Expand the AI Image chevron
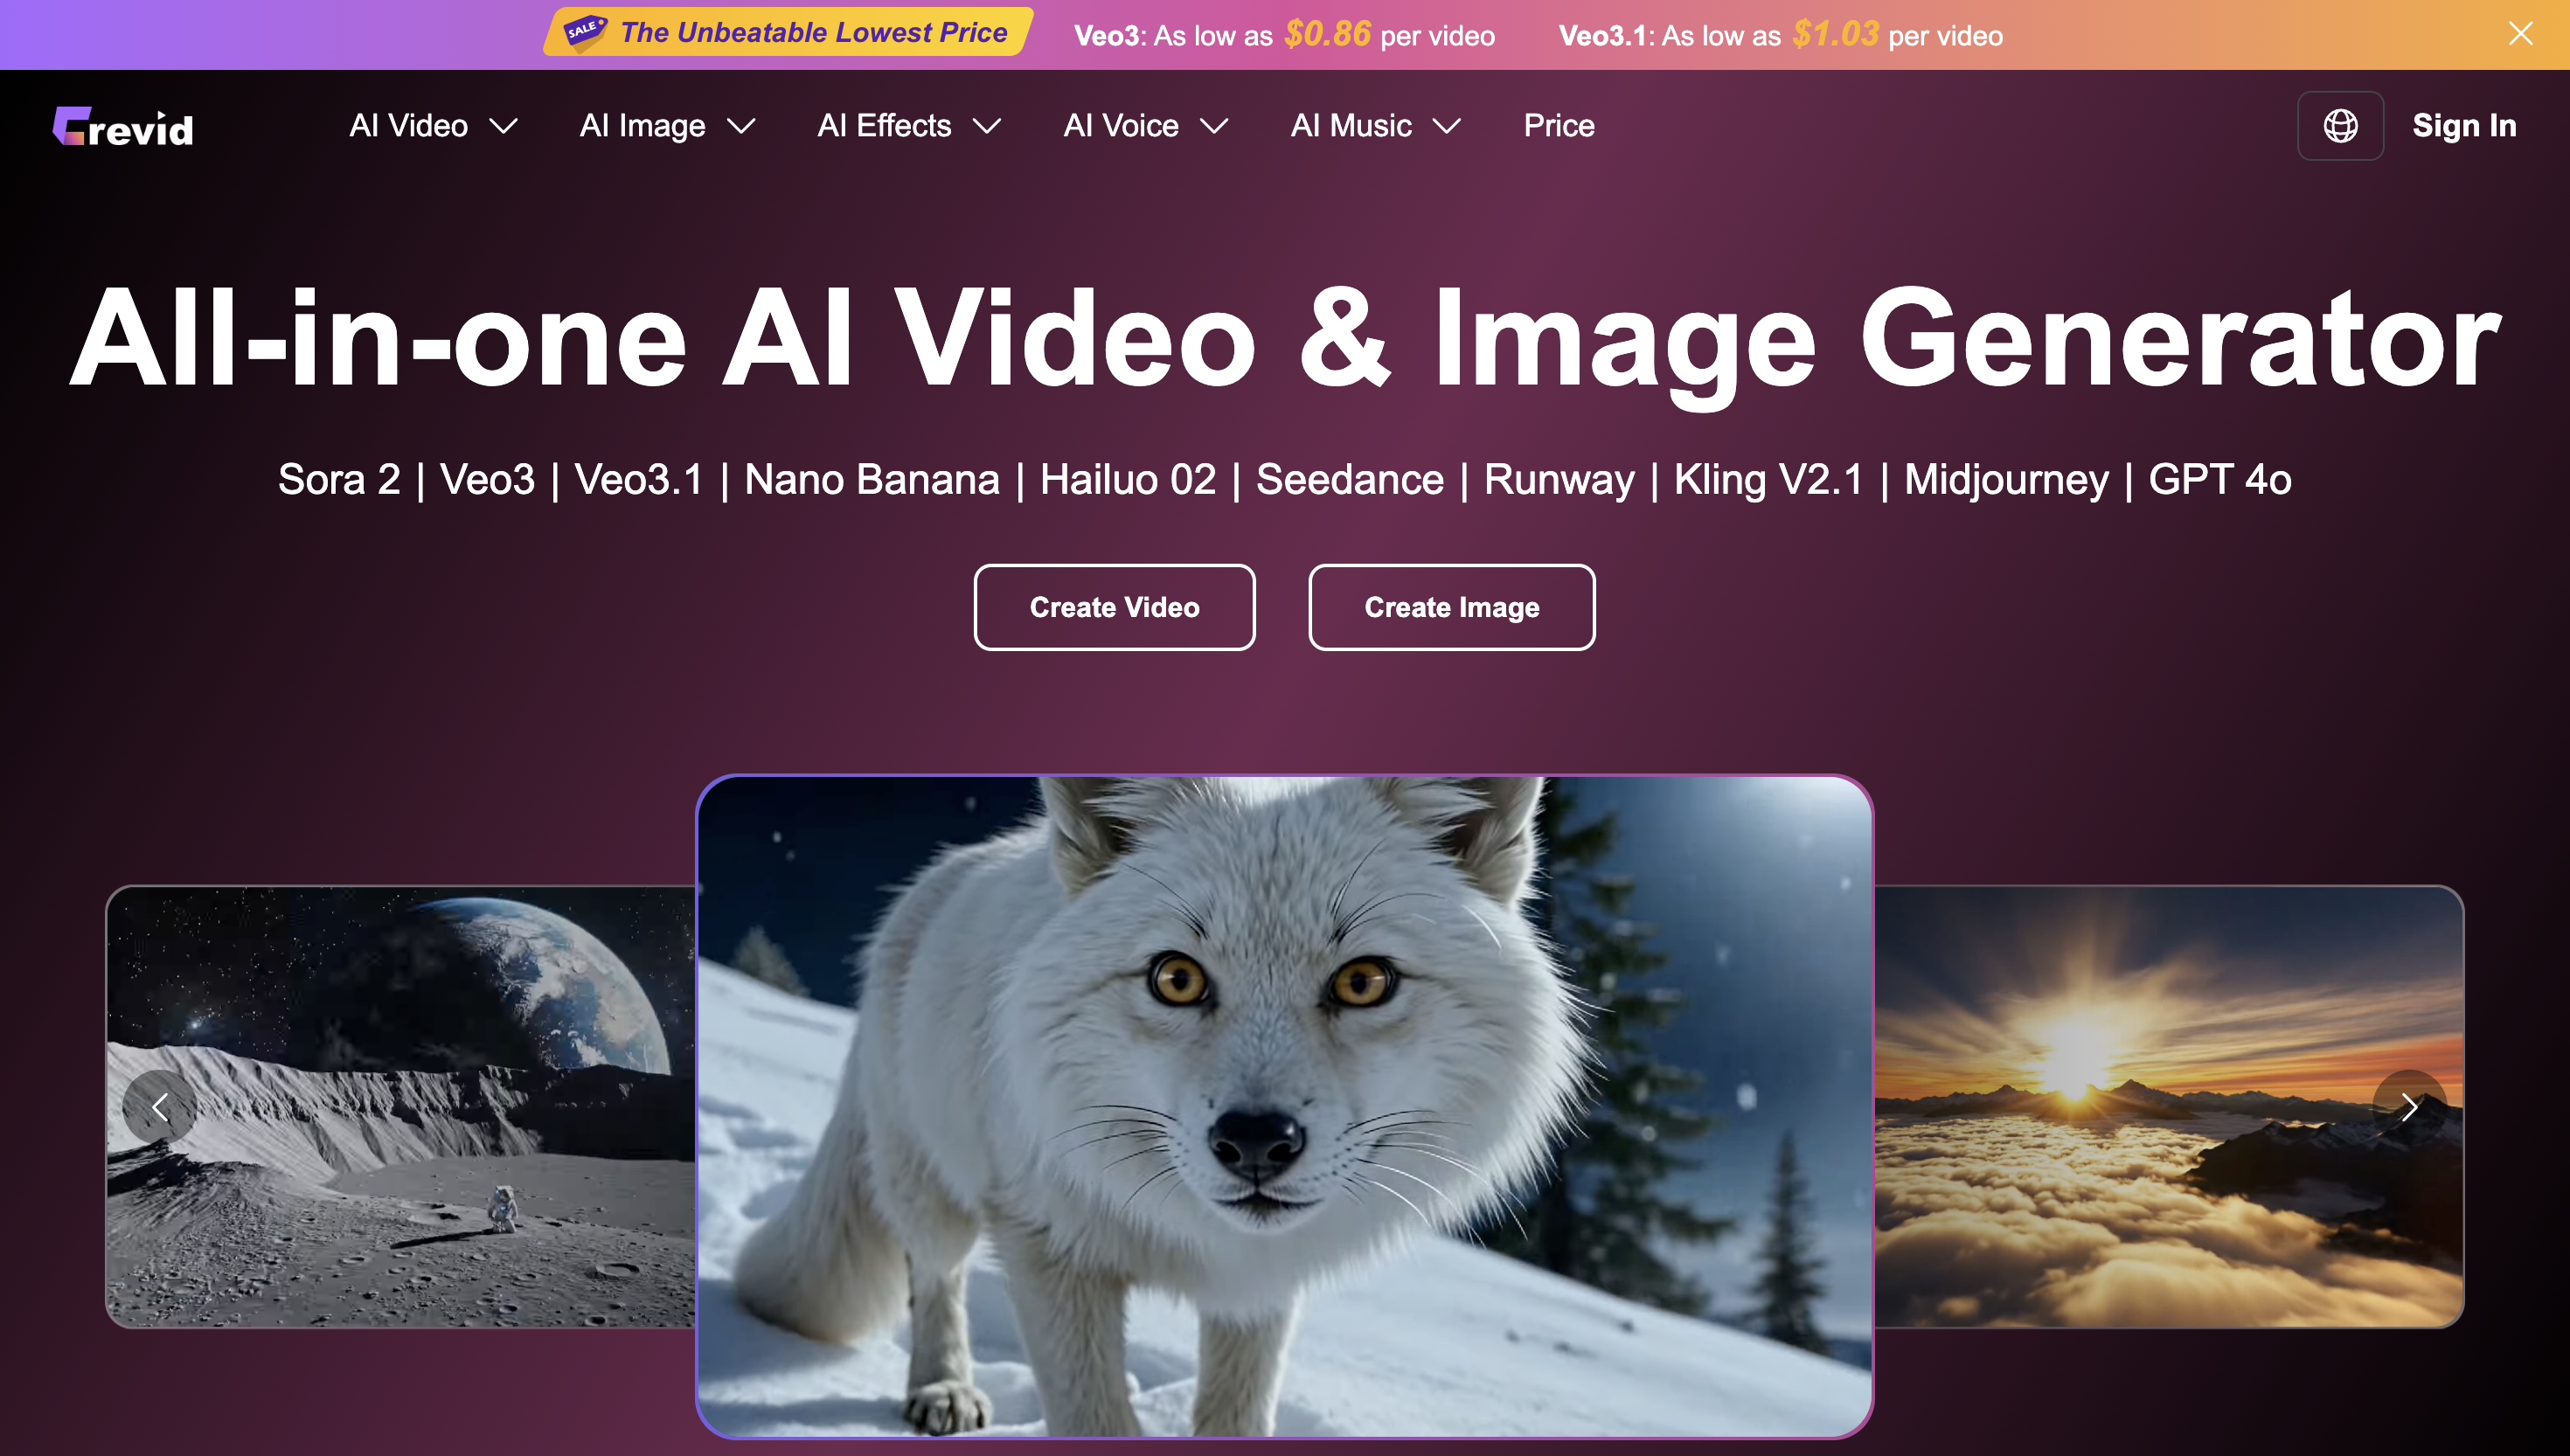The height and width of the screenshot is (1456, 2570). pyautogui.click(x=741, y=126)
